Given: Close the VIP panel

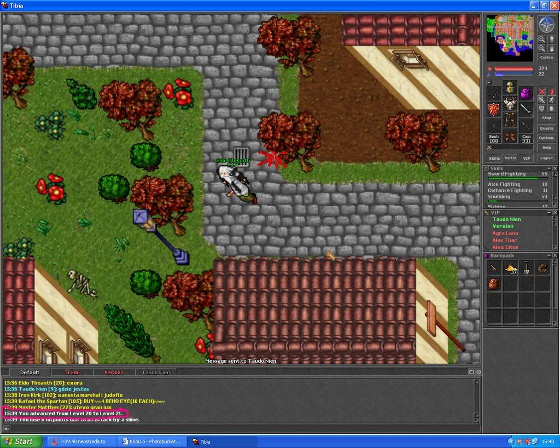Looking at the screenshot, I should coord(555,213).
